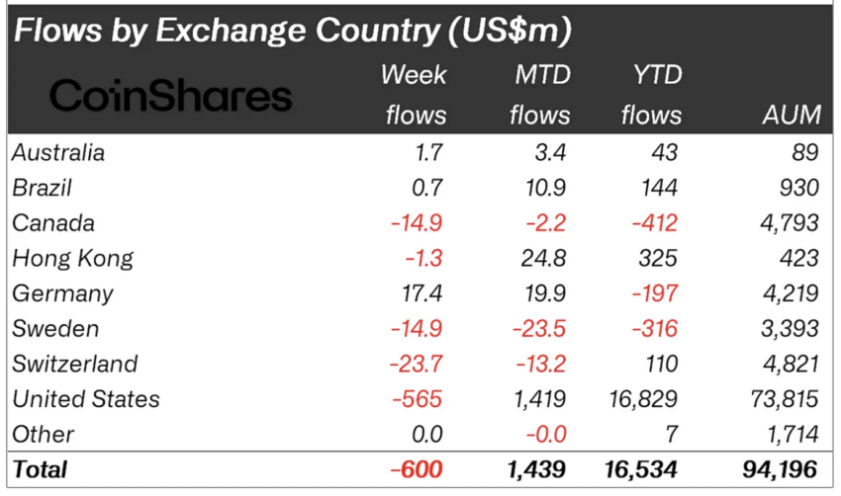Select the Week flows column header
The height and width of the screenshot is (496, 841).
(414, 95)
